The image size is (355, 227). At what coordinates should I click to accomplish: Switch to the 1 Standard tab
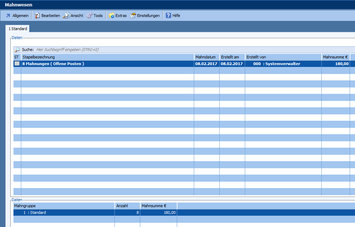click(x=18, y=29)
